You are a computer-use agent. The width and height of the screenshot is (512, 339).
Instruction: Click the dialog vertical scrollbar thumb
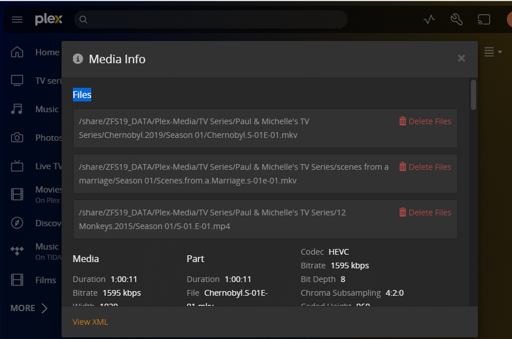(x=473, y=95)
